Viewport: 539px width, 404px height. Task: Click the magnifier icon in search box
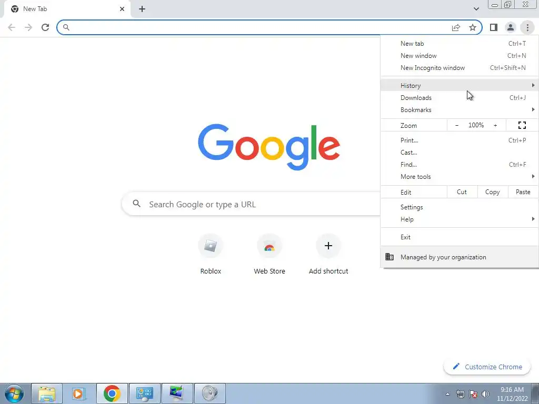[136, 204]
